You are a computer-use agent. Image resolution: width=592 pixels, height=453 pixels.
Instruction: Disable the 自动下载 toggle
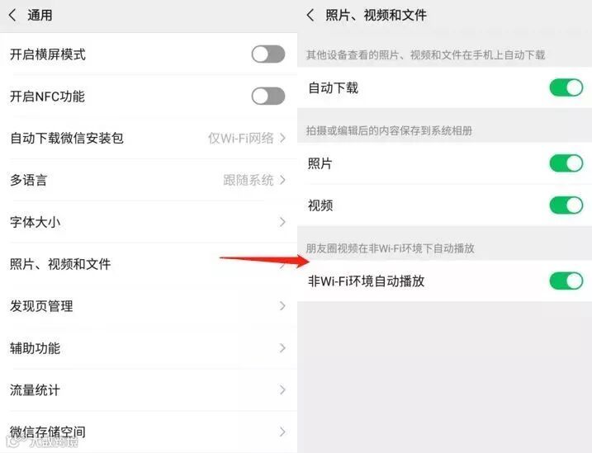click(566, 87)
